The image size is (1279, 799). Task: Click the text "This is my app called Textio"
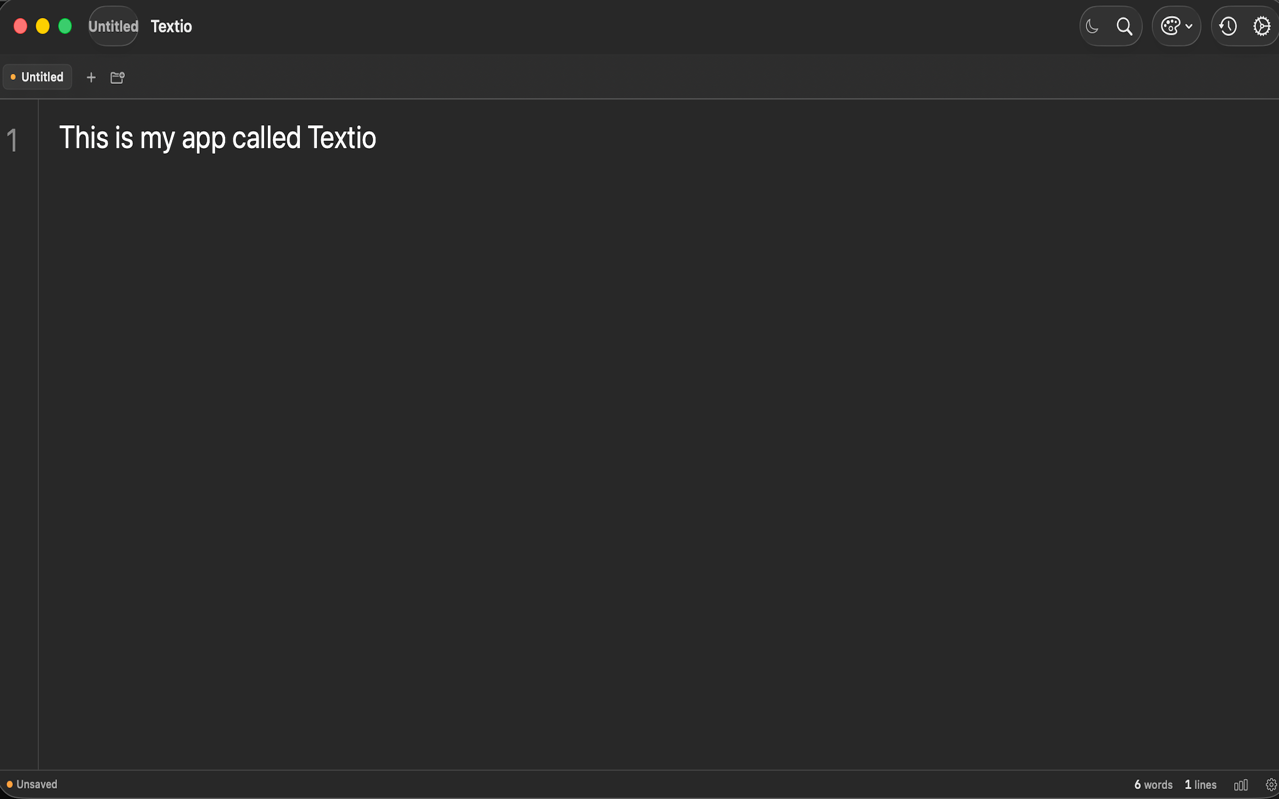217,138
